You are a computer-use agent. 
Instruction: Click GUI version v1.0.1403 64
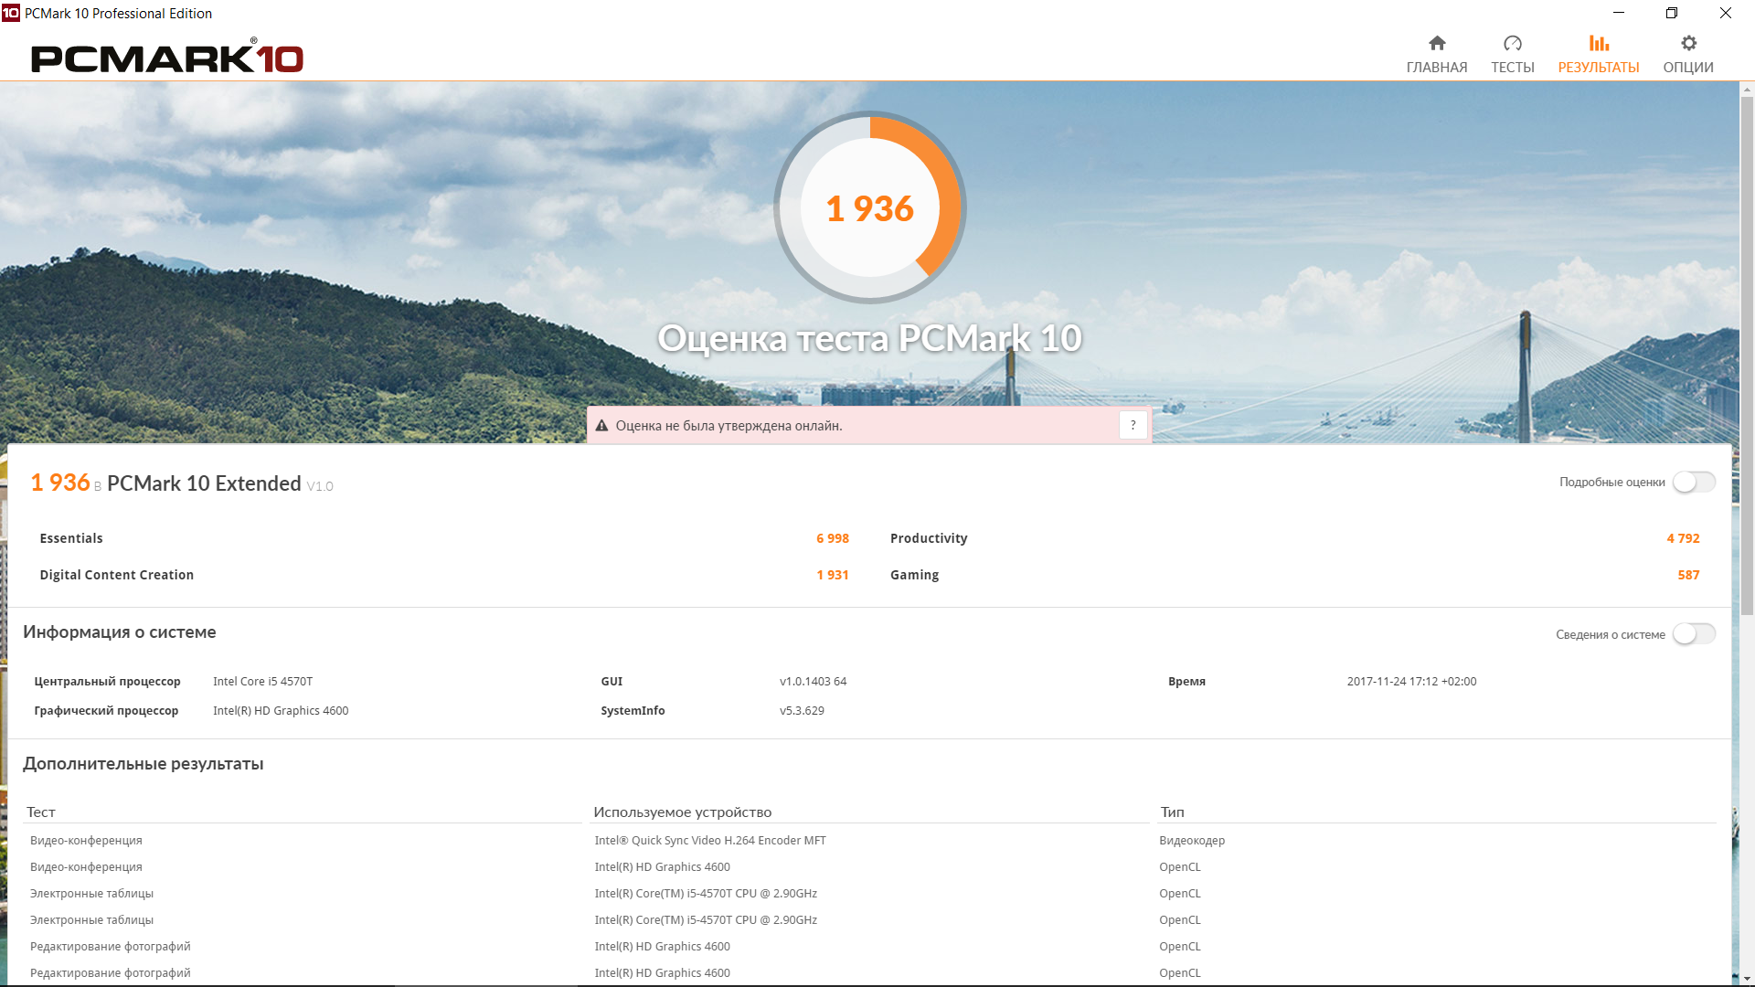(813, 682)
